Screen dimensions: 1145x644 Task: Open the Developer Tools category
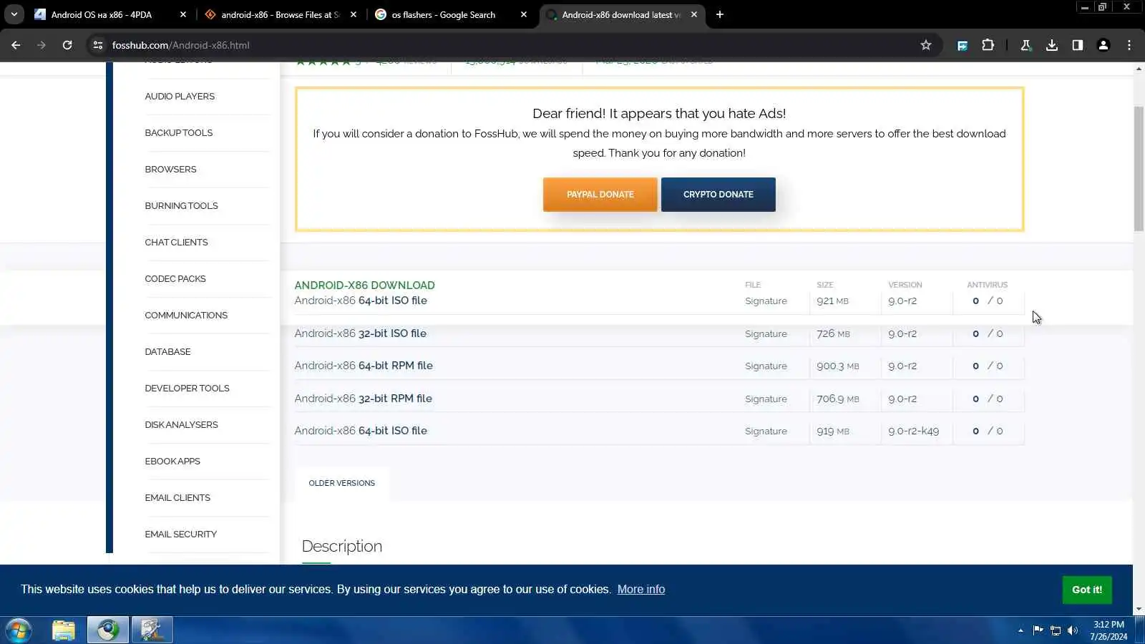pyautogui.click(x=187, y=389)
